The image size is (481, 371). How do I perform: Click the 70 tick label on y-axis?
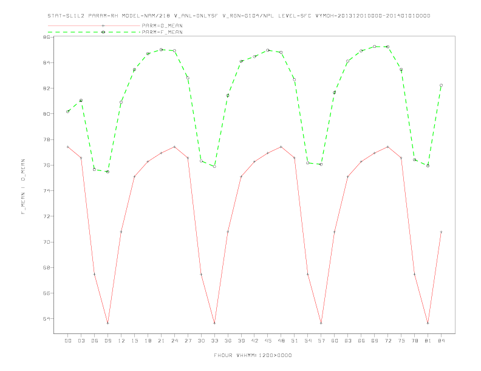coord(47,242)
